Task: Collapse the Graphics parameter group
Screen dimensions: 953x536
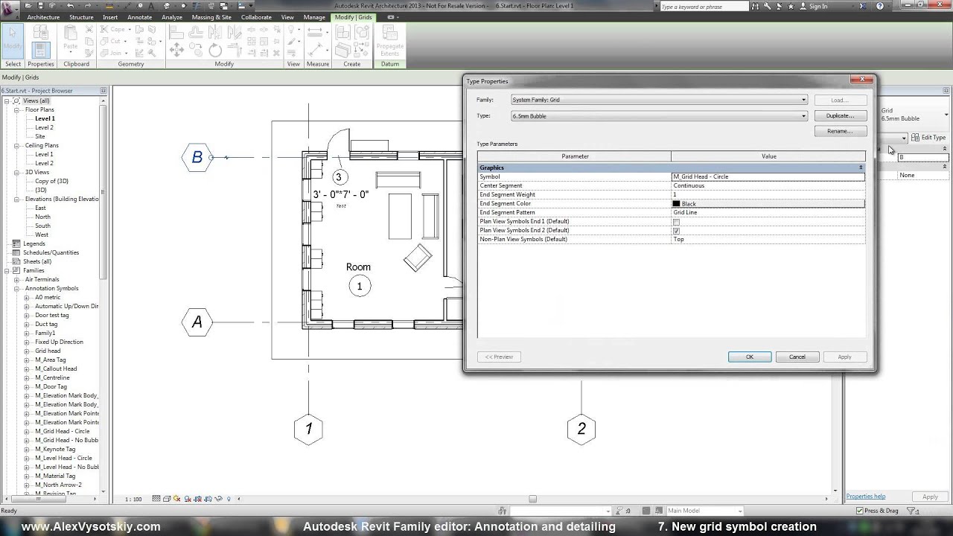Action: tap(861, 168)
